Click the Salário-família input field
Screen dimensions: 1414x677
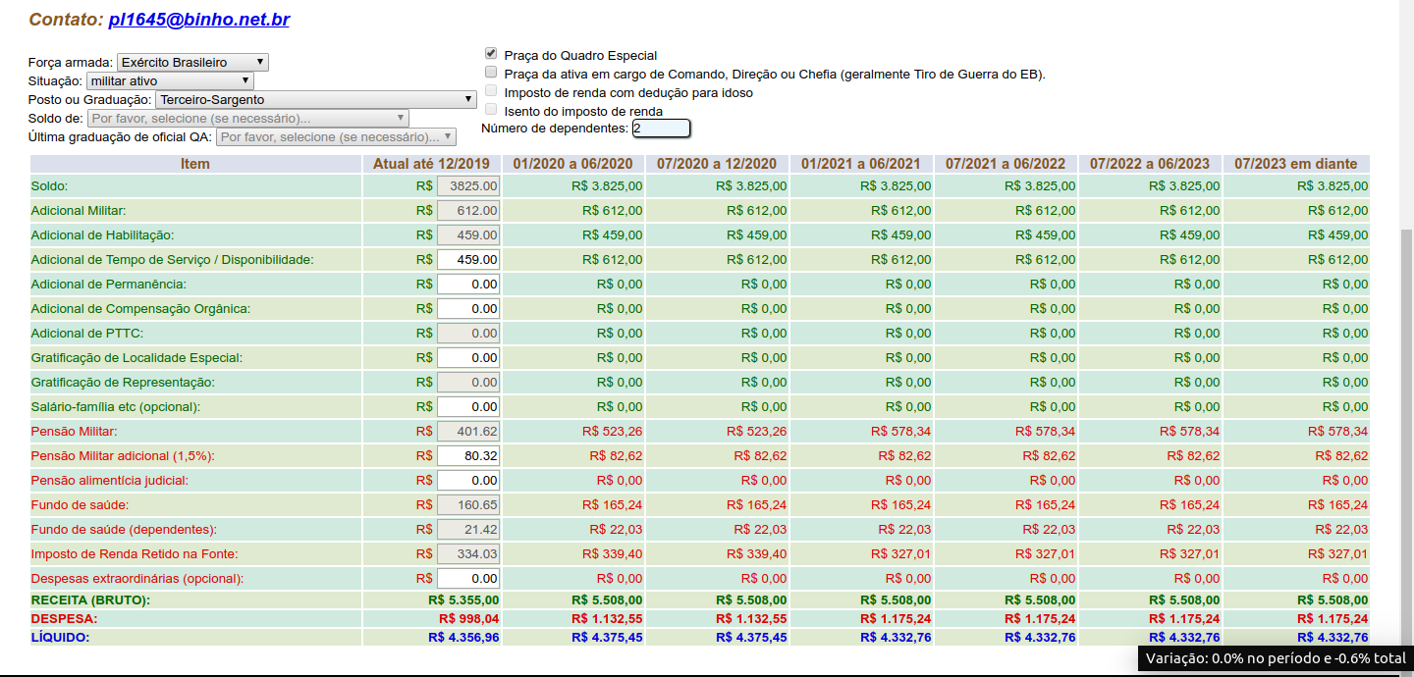[468, 407]
